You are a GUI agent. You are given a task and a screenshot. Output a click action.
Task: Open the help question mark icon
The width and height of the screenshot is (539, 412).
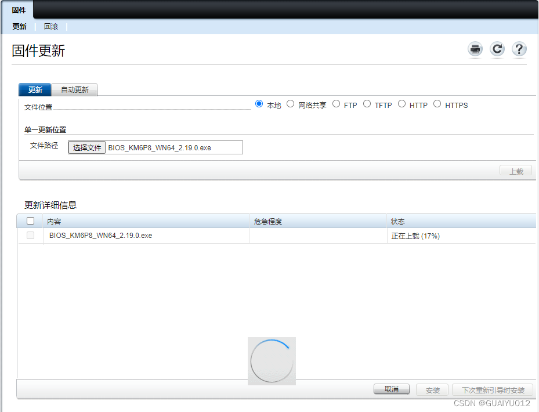(x=519, y=50)
